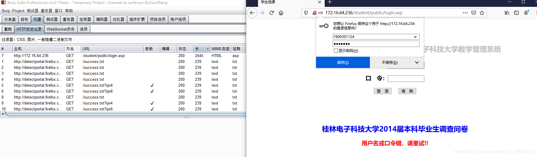Click the insecure connection lock icon

314,13
